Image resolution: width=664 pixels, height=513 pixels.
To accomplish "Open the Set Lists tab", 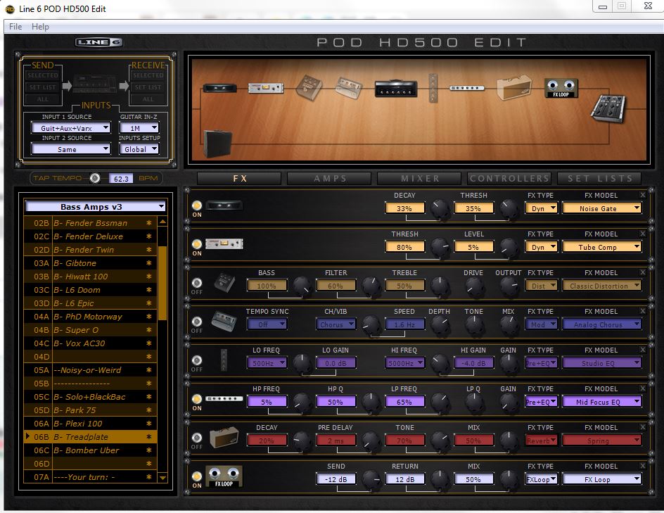I will coord(599,178).
